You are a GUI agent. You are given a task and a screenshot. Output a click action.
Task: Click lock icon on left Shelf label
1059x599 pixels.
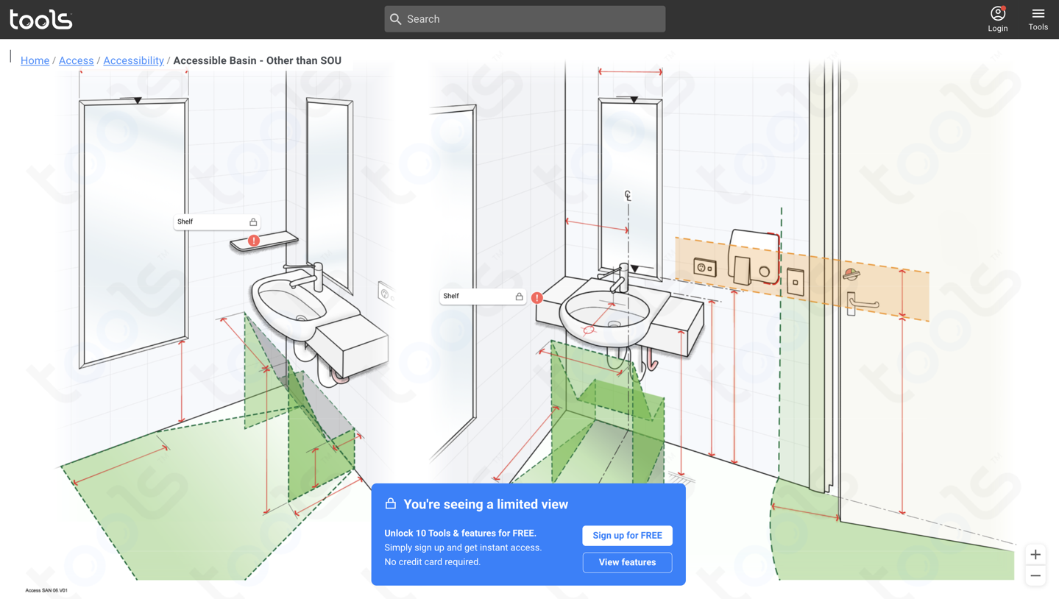click(253, 221)
